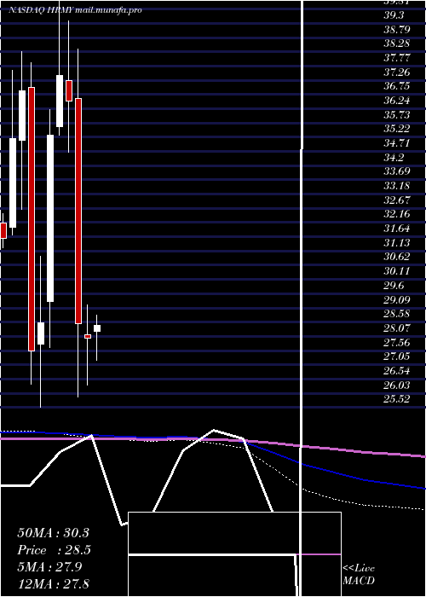Click the 37.77 price axis label

pyautogui.click(x=397, y=57)
